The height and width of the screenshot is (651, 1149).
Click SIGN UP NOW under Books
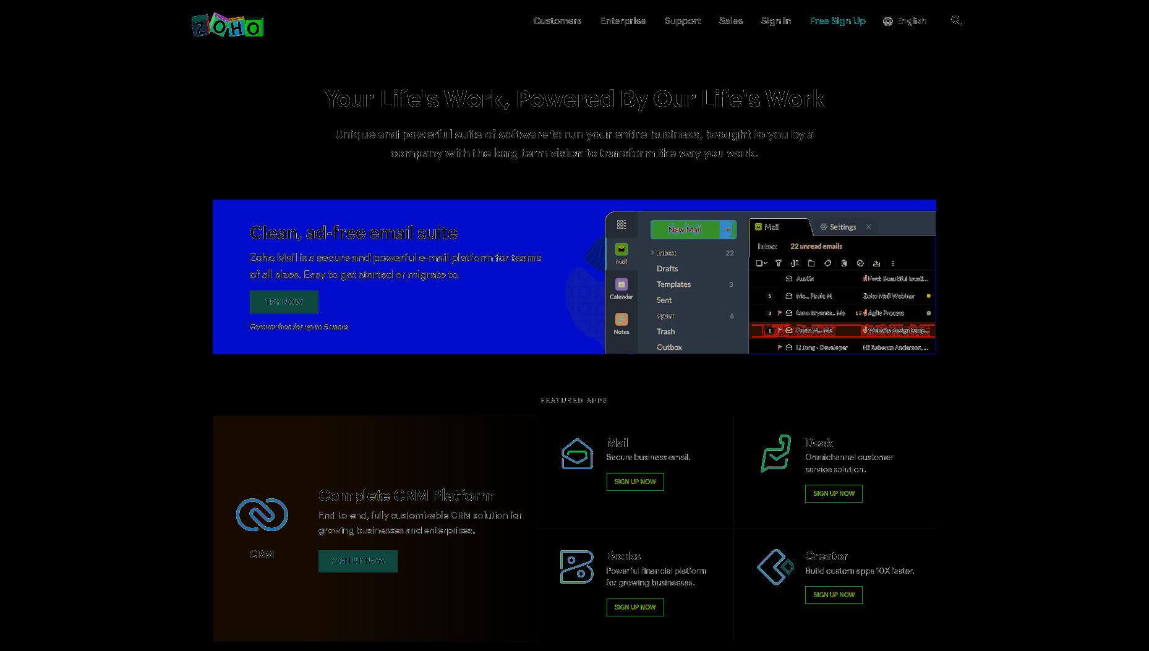(635, 607)
